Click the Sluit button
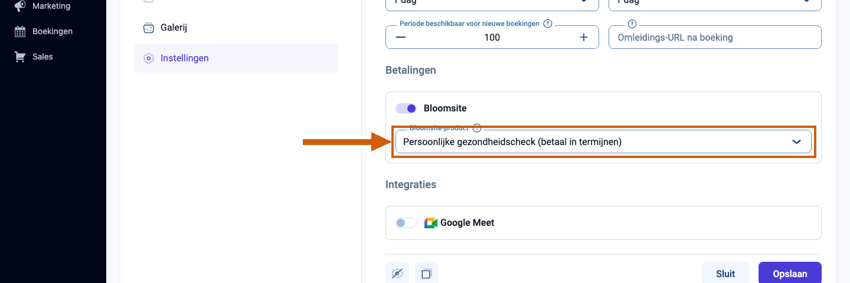This screenshot has height=283, width=850. [x=725, y=274]
